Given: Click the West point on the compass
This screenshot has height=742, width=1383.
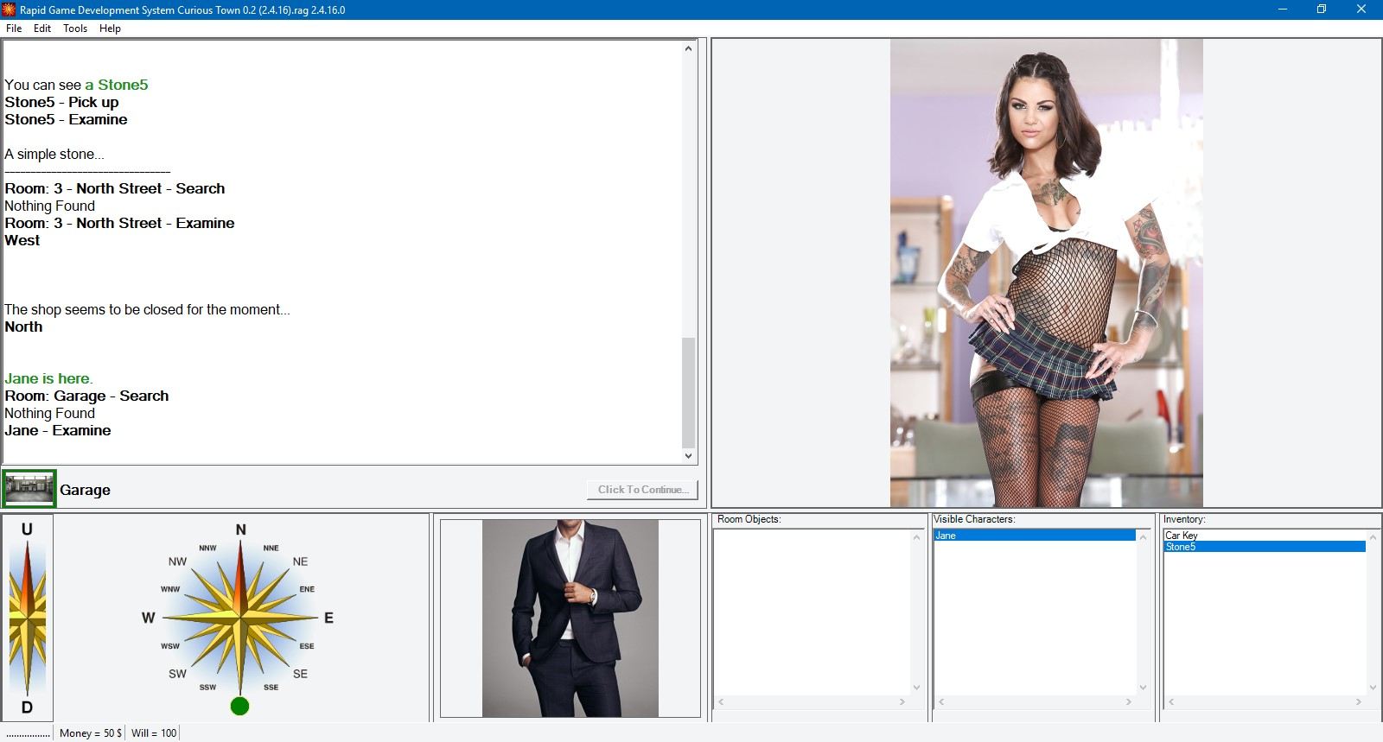Looking at the screenshot, I should click(149, 618).
